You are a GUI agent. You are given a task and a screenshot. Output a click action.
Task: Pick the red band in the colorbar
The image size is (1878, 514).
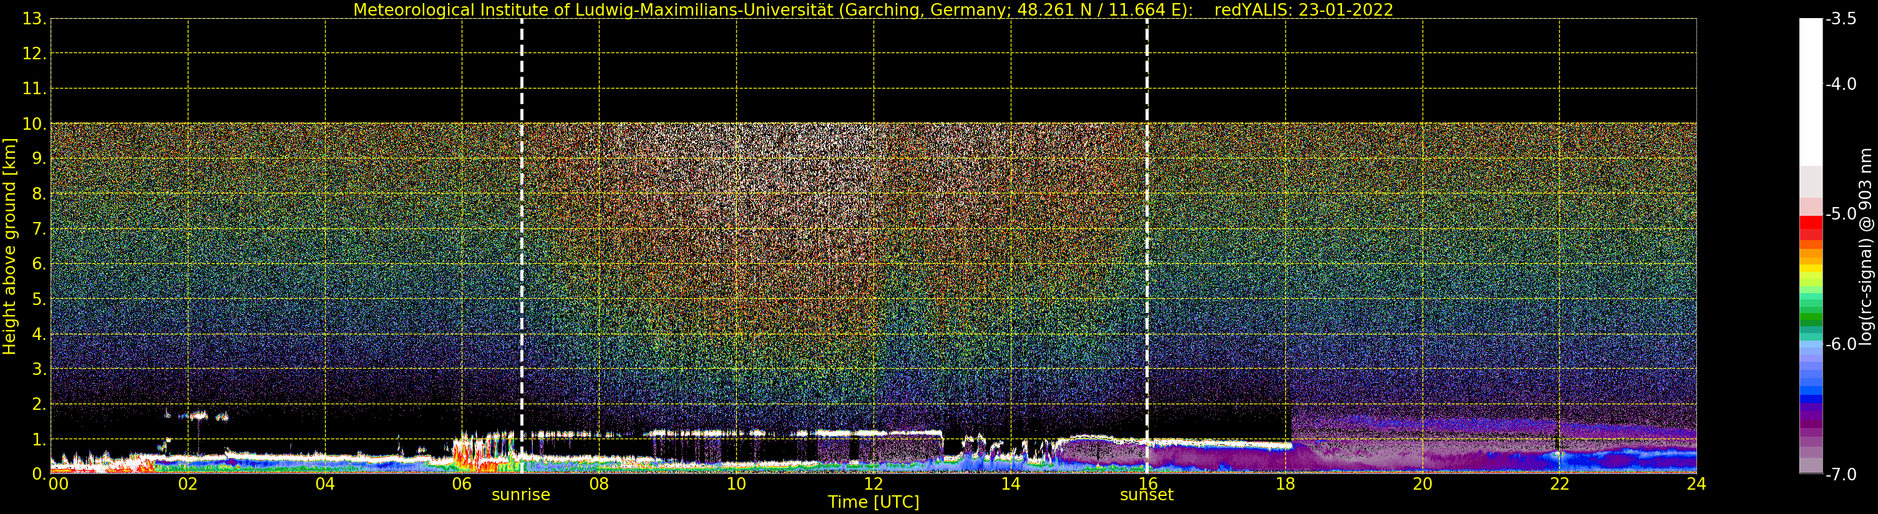(1811, 228)
